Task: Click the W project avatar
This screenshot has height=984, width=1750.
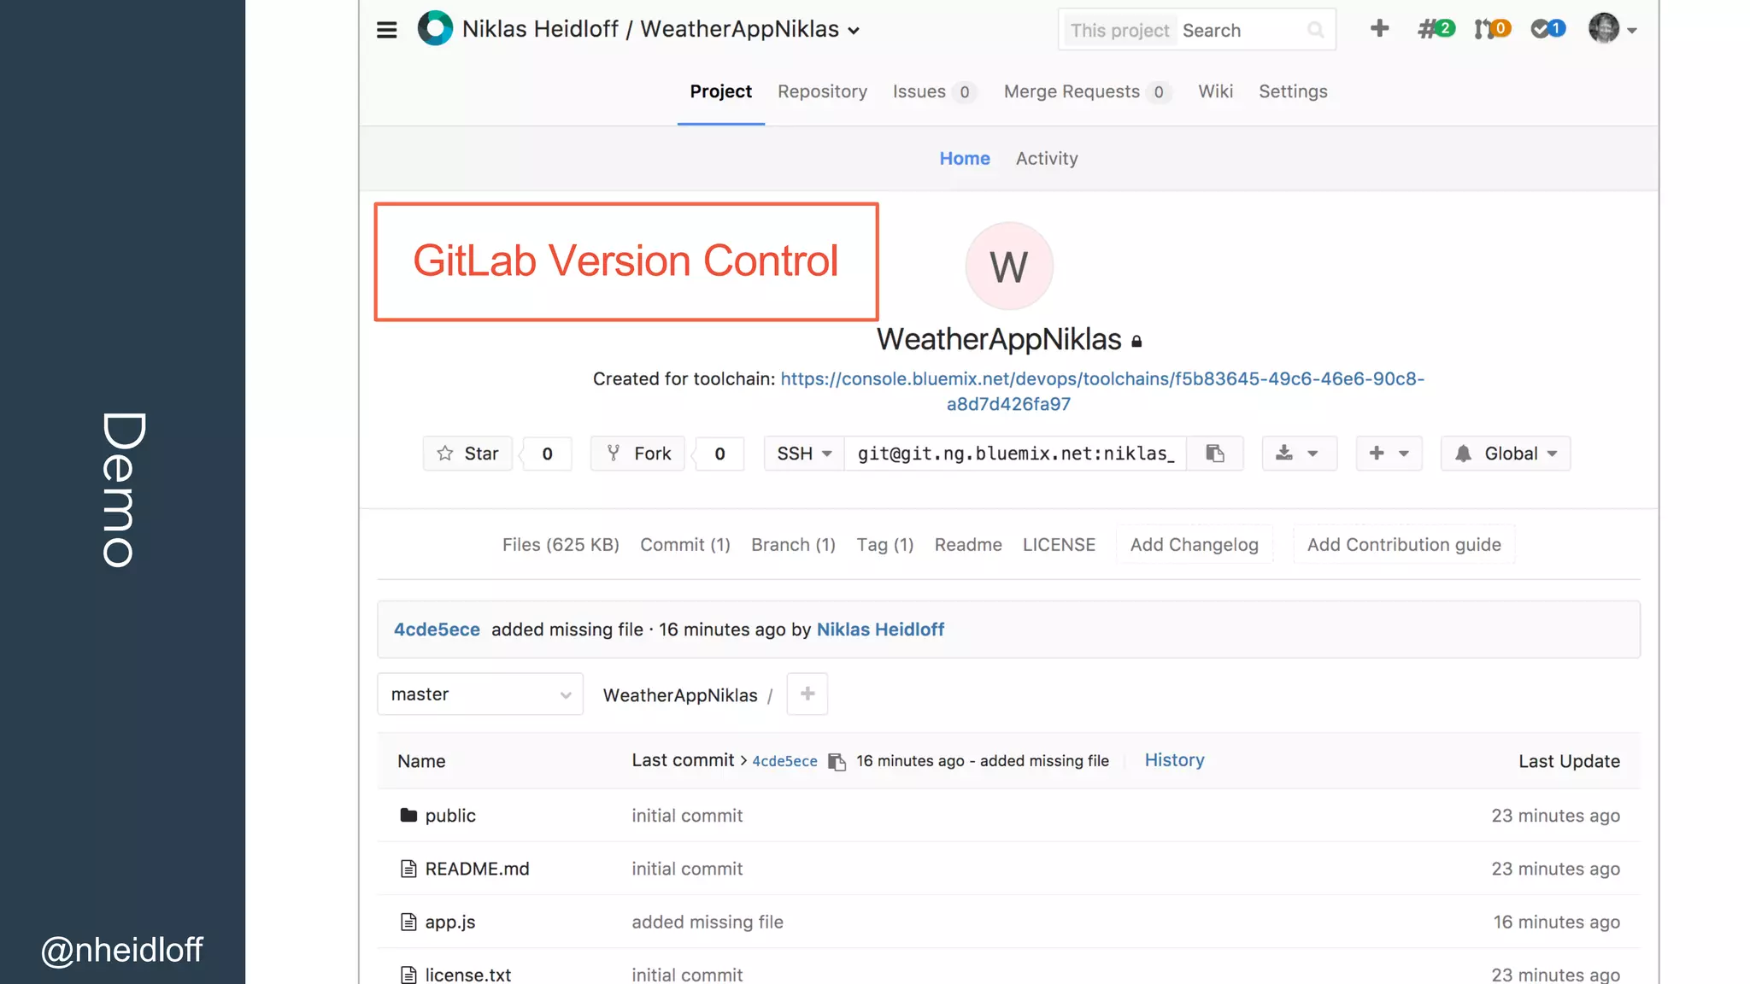Action: [1009, 266]
